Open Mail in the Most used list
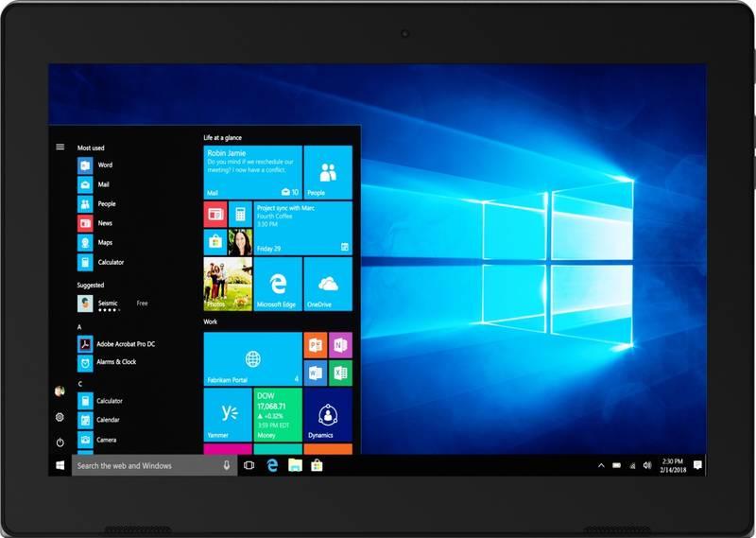The height and width of the screenshot is (538, 756). click(94, 184)
